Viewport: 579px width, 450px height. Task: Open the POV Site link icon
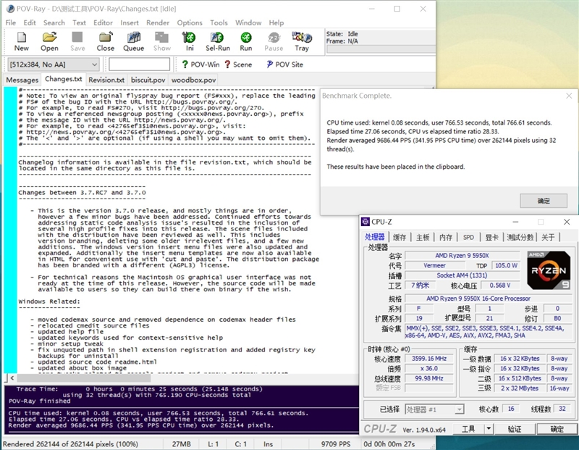[x=269, y=64]
